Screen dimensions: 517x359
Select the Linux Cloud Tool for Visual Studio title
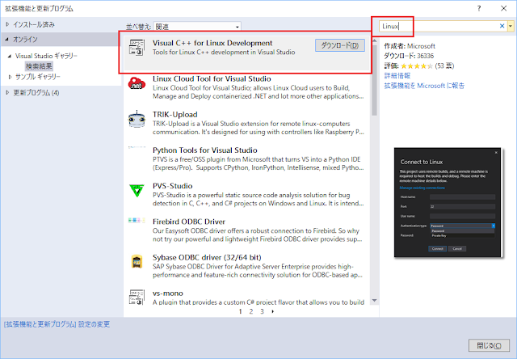pos(212,79)
